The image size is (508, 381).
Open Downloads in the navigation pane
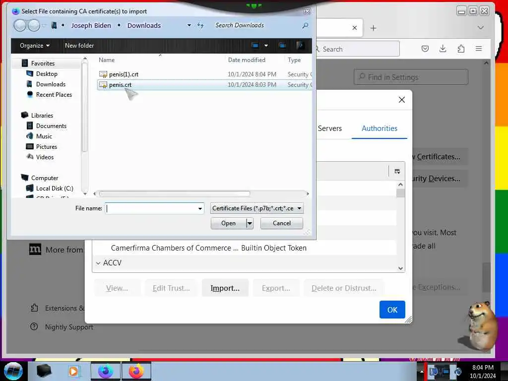51,84
